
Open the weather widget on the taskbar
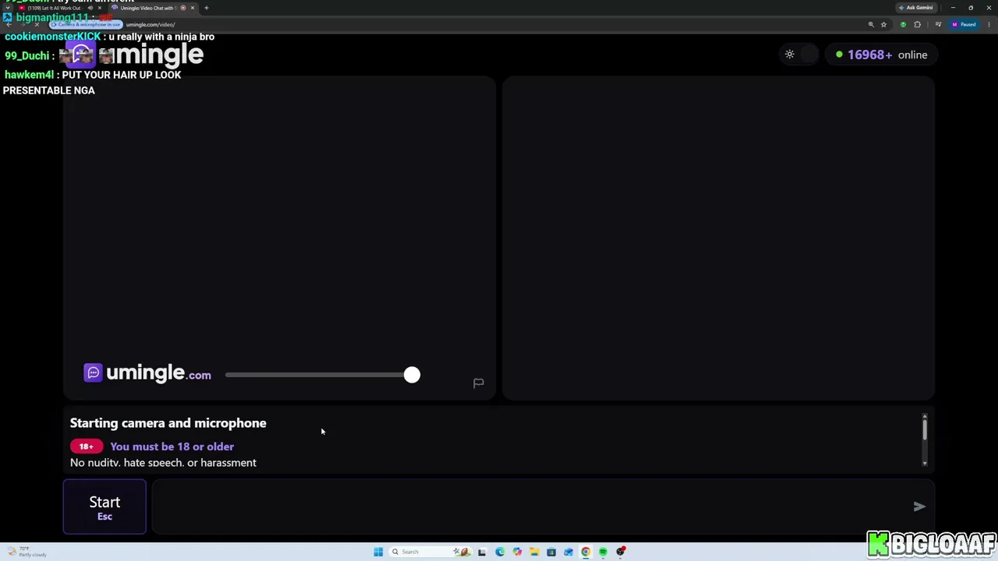[27, 552]
